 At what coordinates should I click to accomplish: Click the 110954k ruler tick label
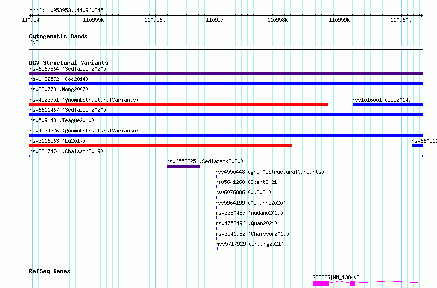[32, 20]
